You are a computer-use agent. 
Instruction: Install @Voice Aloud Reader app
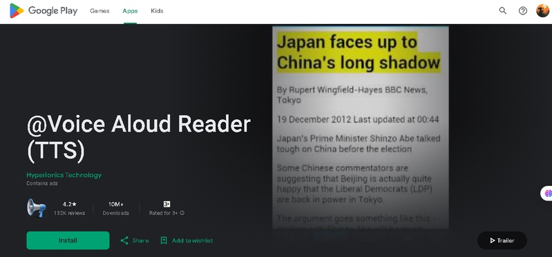click(x=68, y=240)
